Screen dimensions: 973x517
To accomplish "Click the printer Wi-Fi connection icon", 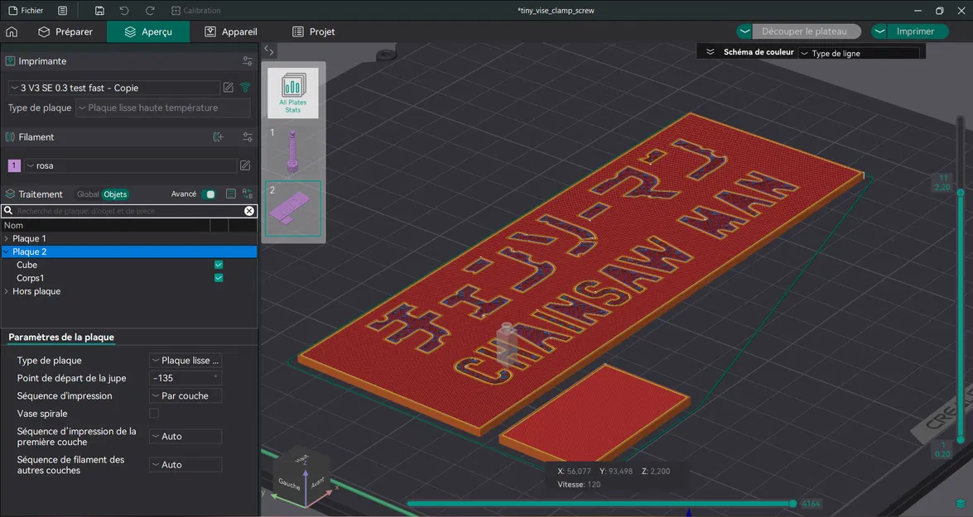I will 246,88.
